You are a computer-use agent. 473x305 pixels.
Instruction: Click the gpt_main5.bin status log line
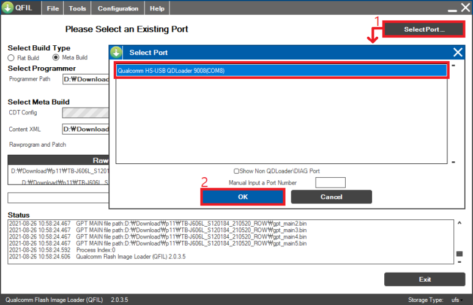tap(158, 243)
